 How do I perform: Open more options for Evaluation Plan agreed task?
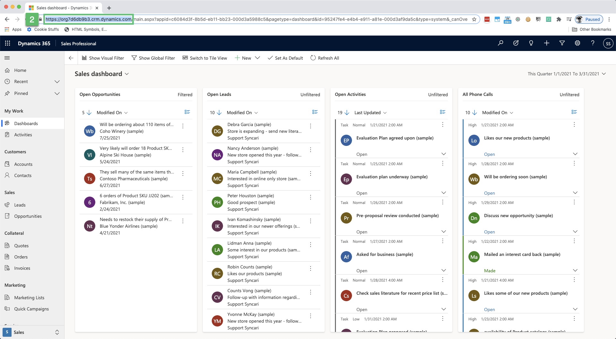(443, 125)
